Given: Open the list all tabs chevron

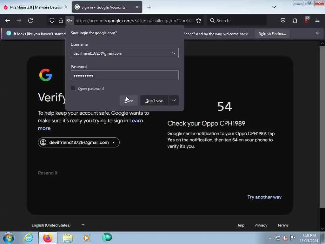Looking at the screenshot, I should [274, 7].
